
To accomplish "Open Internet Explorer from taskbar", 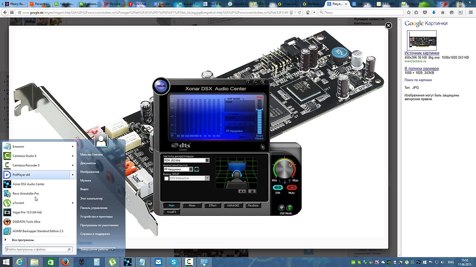I will coord(19,263).
